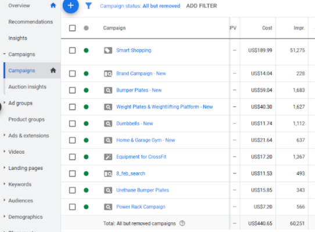Expand the Landing pages sidebar section
315x232 pixels.
click(4, 168)
